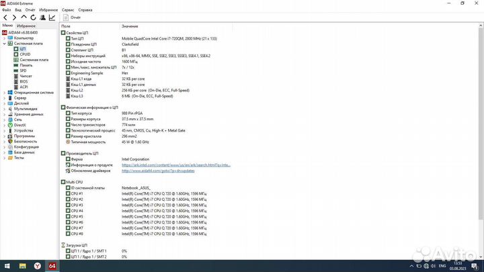The image size is (484, 272).
Task: Go back using the left arrow toolbar button
Action: tap(5, 17)
